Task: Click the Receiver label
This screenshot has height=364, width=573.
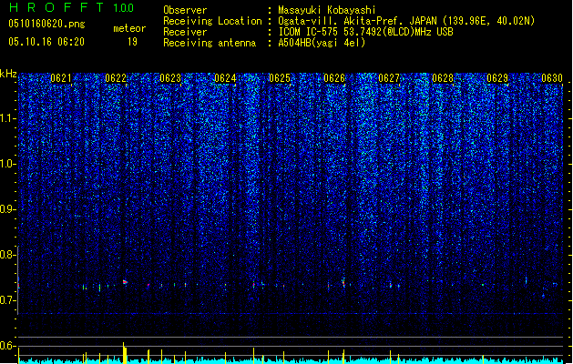Action: pyautogui.click(x=185, y=32)
